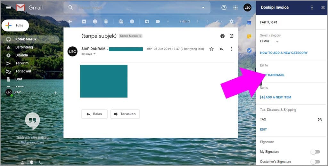Open the Gmail main menu hamburger
Viewport: 328px width, 166px height.
pos(8,8)
